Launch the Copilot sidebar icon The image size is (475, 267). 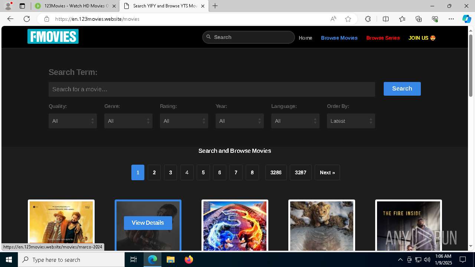pyautogui.click(x=466, y=19)
